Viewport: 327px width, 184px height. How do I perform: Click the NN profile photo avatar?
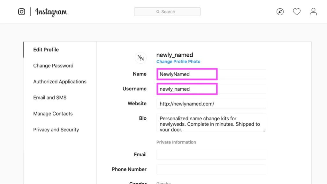(x=141, y=58)
